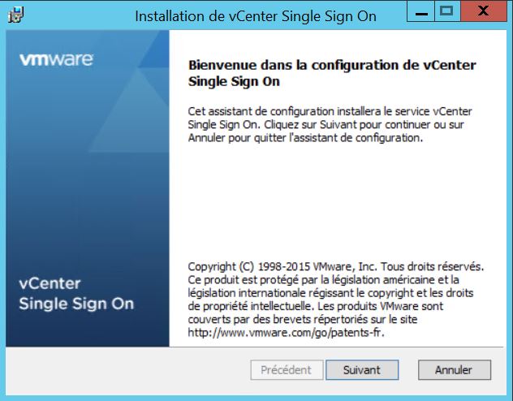Click the vmware logo on the banner

[55, 59]
